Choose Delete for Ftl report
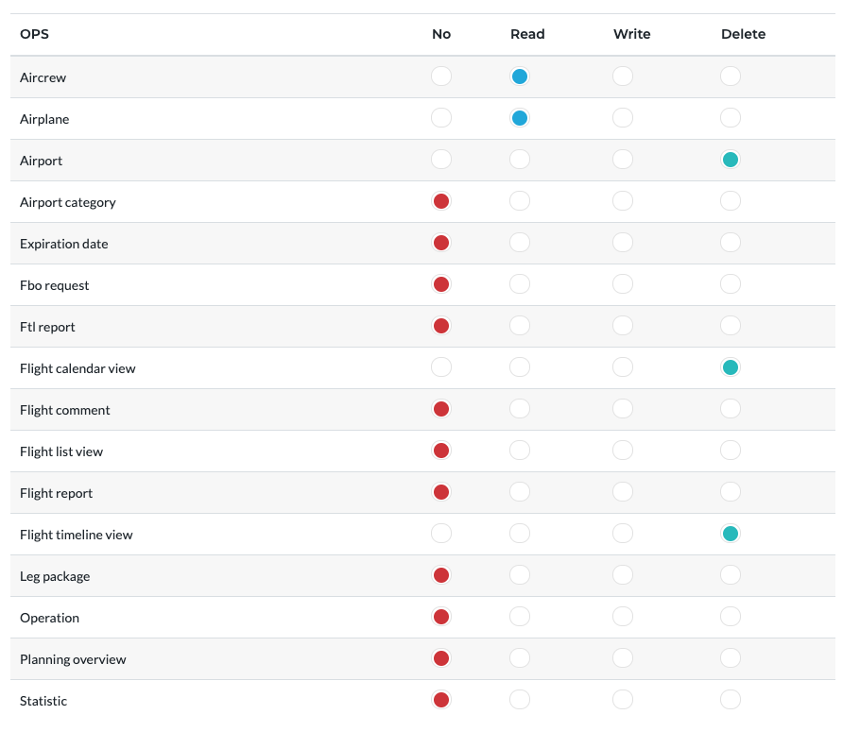Screen dimensions: 843x749 (731, 326)
